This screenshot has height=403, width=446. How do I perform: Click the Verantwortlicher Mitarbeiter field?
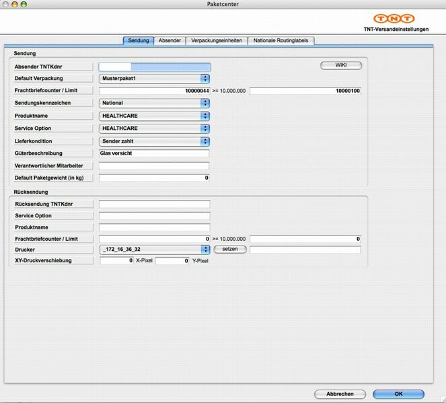(155, 166)
